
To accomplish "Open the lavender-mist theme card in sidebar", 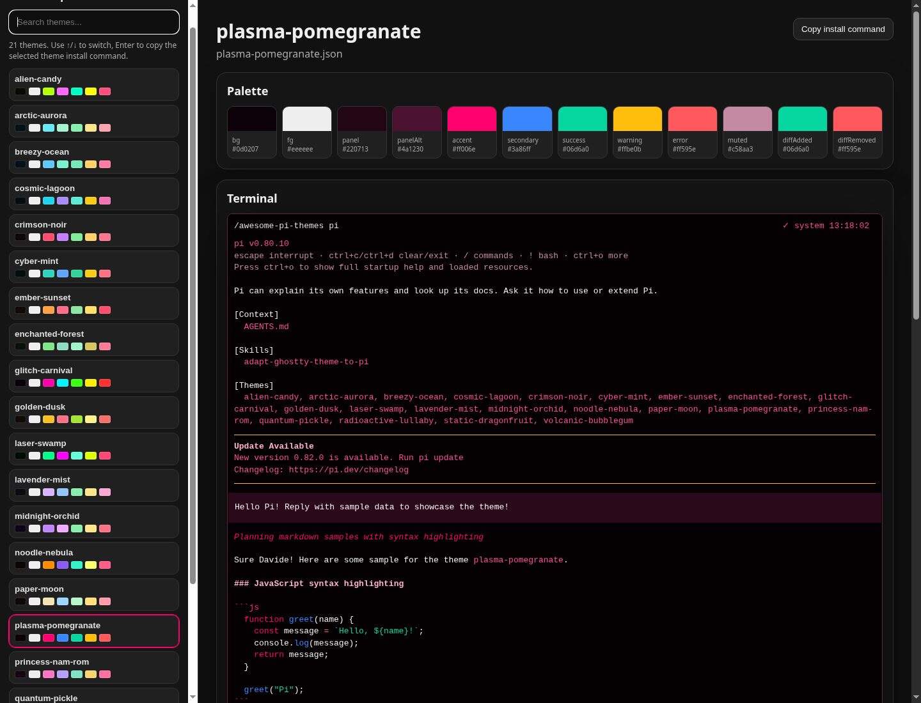I will click(x=94, y=485).
